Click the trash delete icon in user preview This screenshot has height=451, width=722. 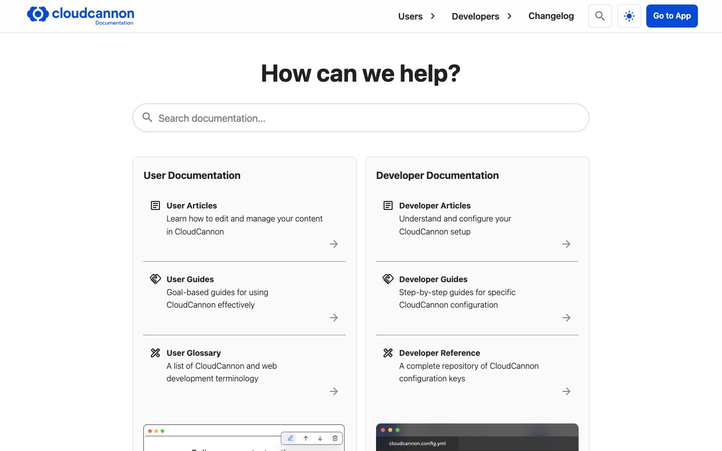coord(335,438)
